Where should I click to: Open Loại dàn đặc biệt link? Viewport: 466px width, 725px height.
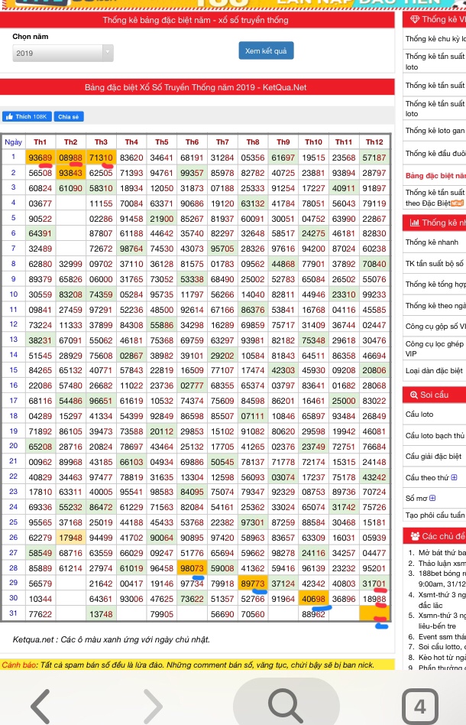(432, 371)
